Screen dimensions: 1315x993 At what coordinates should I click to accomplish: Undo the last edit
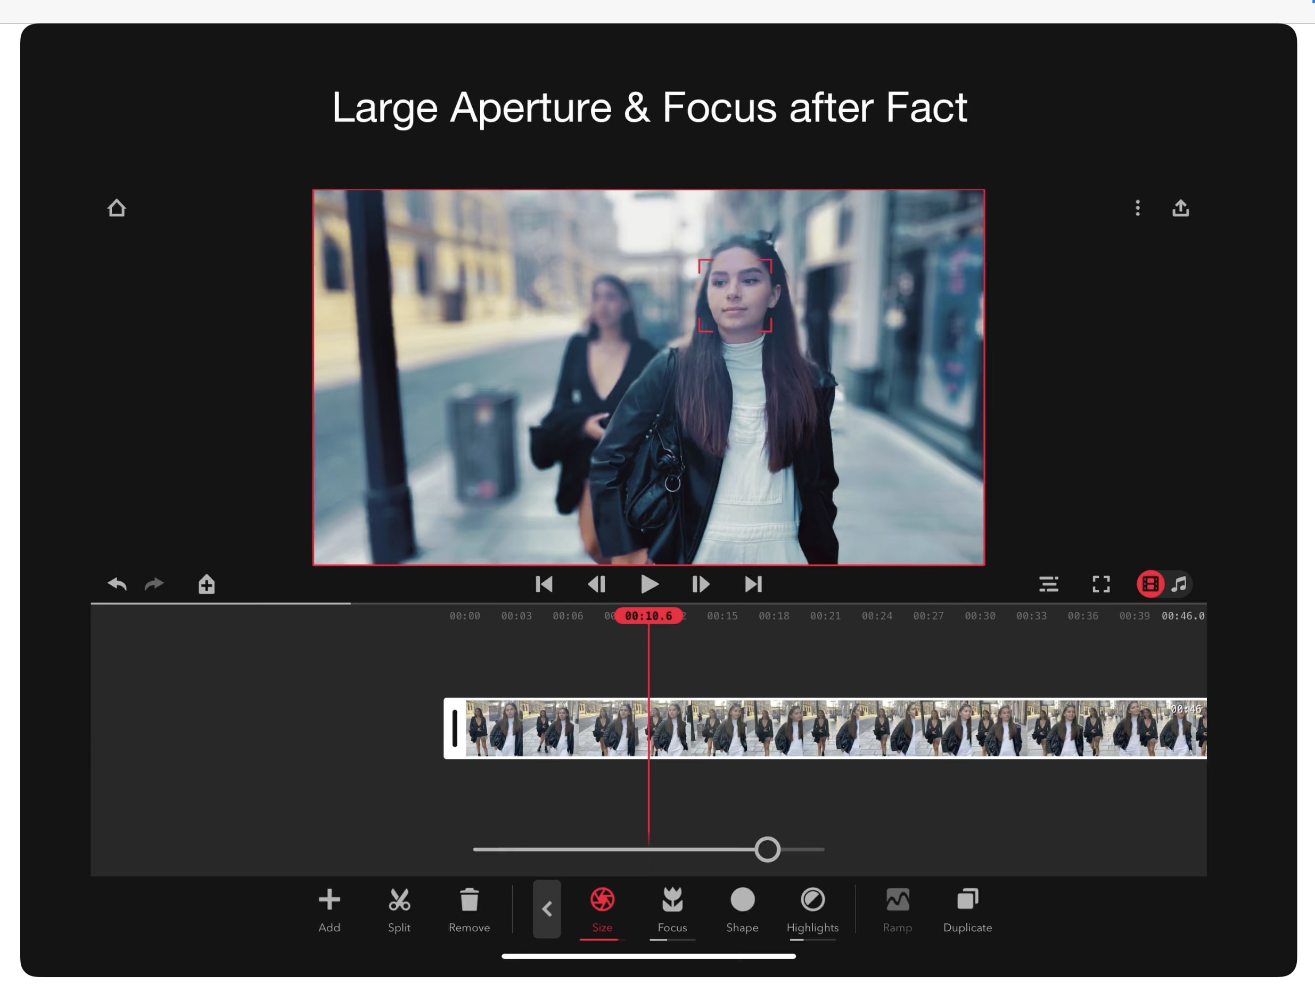pyautogui.click(x=118, y=584)
